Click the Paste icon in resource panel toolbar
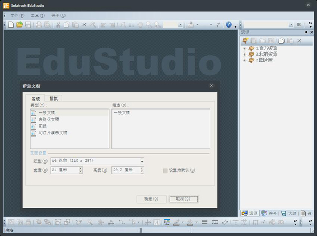Screen dimensions: 317x236 point(290,41)
